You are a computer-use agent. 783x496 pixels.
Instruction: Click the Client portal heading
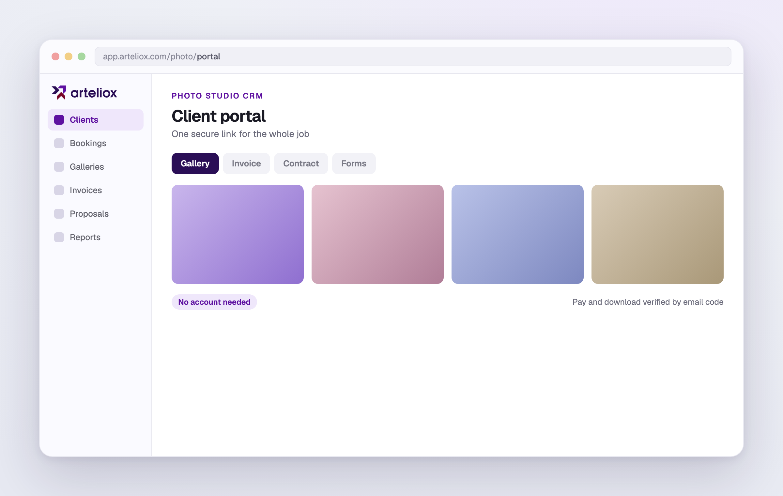pyautogui.click(x=219, y=116)
